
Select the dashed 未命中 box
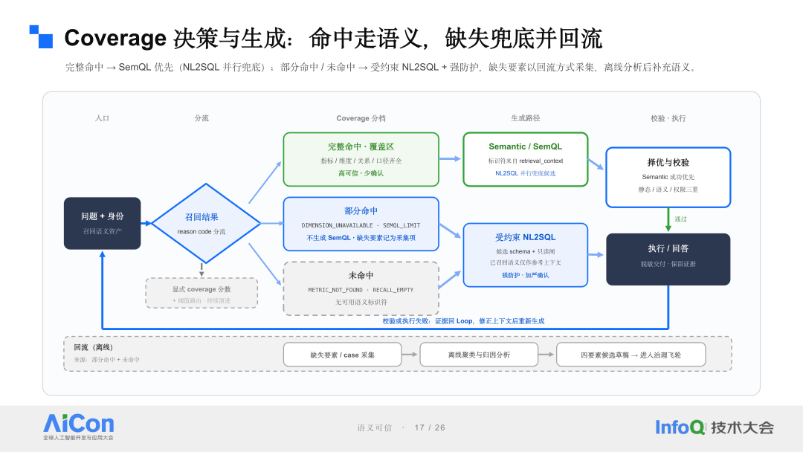(x=361, y=288)
